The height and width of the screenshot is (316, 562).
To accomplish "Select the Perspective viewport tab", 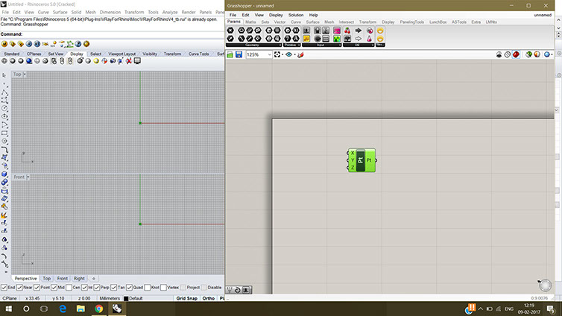I will click(25, 279).
